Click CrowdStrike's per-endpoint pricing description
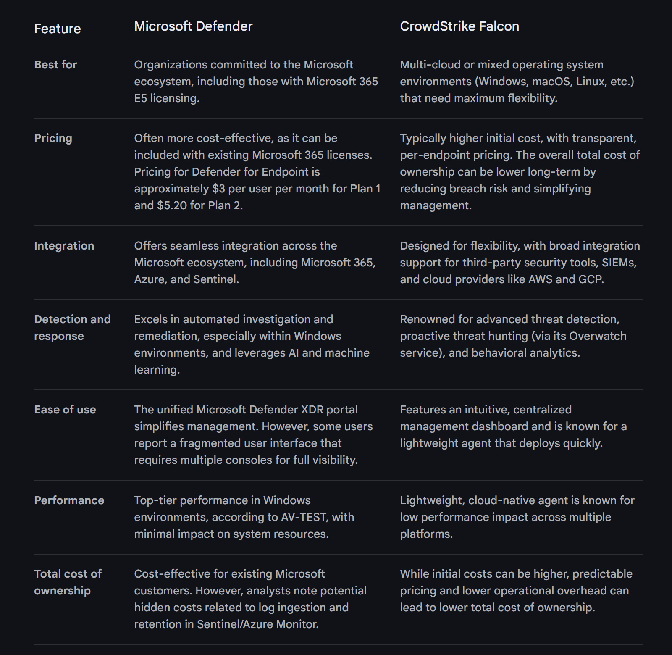The width and height of the screenshot is (672, 655). (x=520, y=172)
